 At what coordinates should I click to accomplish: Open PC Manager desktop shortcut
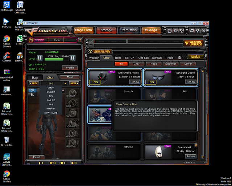[x=7, y=6]
